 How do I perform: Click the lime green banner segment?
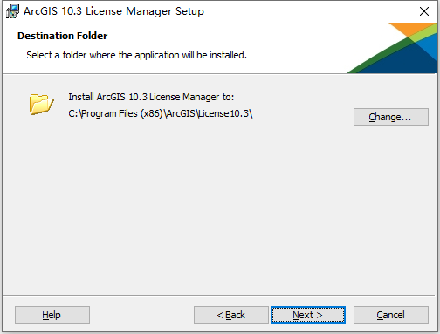point(425,34)
